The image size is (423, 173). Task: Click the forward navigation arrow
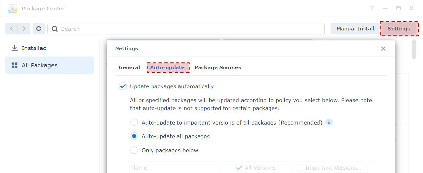[24, 29]
